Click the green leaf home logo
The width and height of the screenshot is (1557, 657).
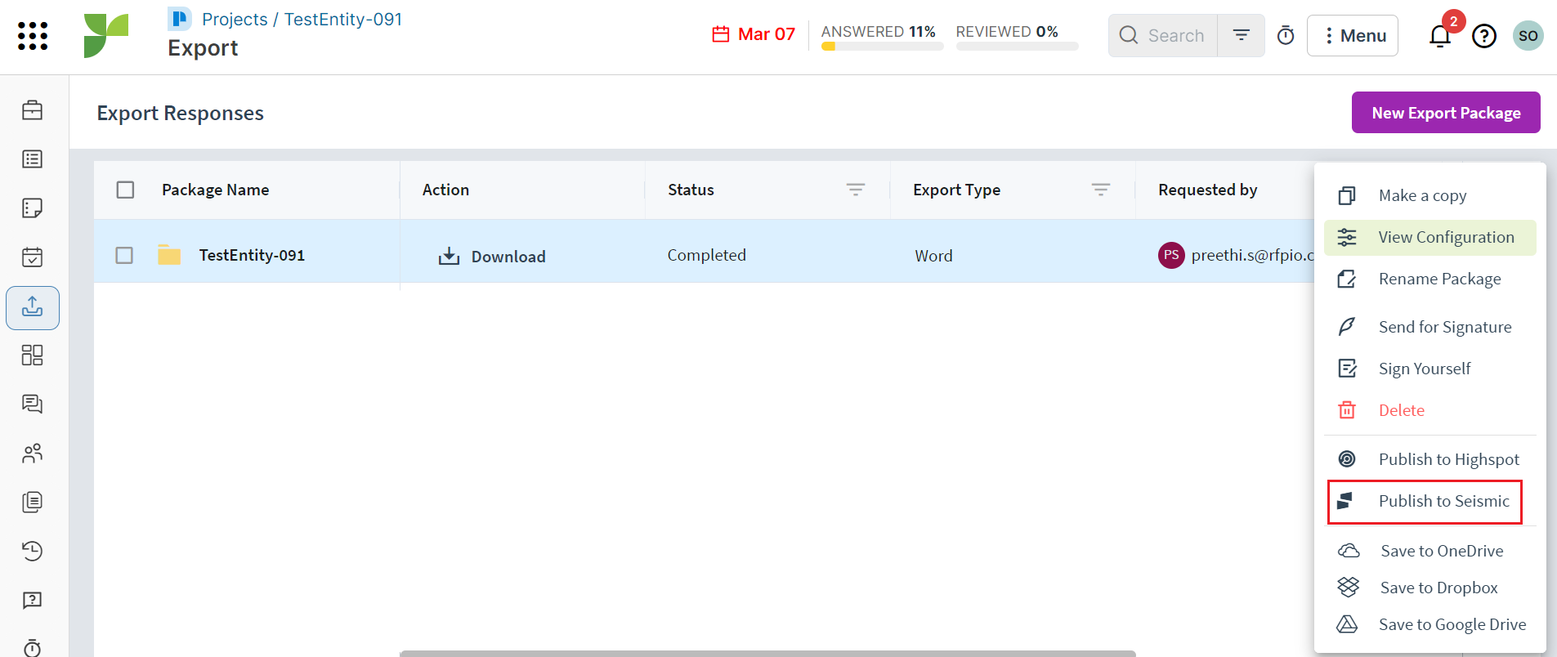pos(106,36)
